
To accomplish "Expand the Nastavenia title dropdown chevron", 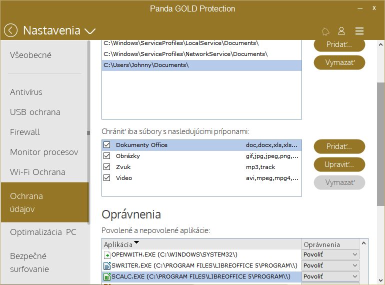I will click(x=90, y=31).
